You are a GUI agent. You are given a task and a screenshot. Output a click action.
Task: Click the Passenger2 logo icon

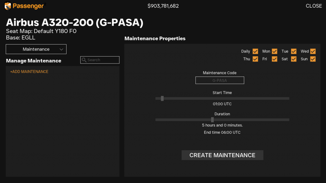[8, 6]
